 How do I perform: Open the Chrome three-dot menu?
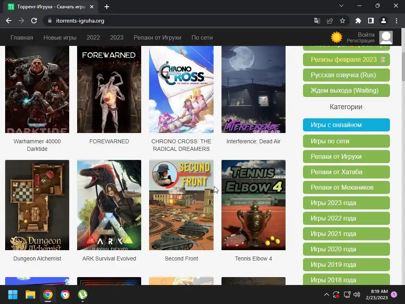[396, 21]
